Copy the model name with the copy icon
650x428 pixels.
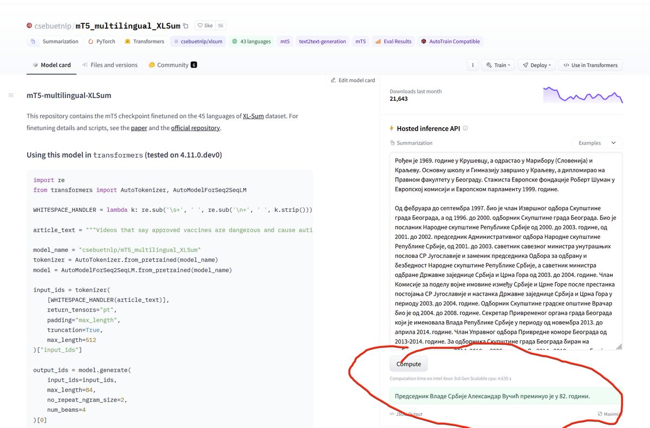tap(186, 25)
